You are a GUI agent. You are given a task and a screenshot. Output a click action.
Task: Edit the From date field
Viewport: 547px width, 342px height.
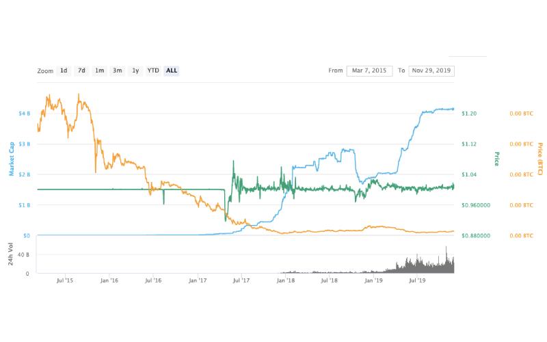click(x=370, y=70)
